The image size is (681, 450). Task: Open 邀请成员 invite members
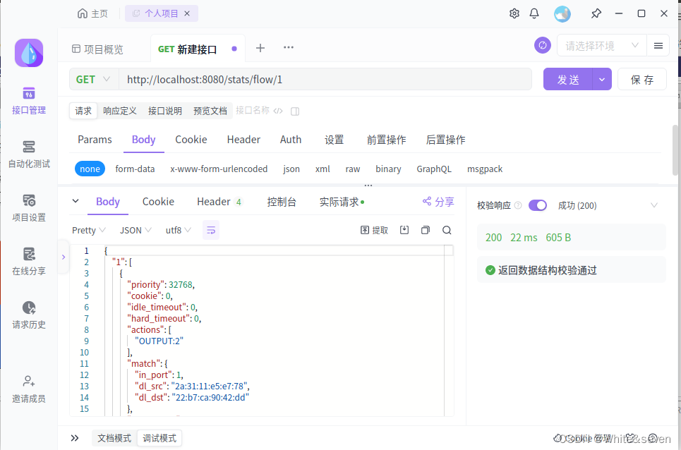[x=28, y=389]
